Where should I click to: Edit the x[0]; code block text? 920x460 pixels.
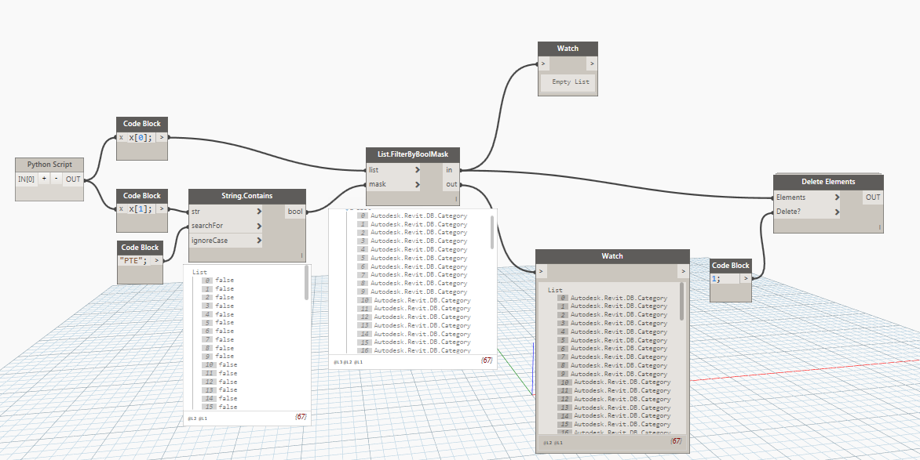click(x=141, y=138)
